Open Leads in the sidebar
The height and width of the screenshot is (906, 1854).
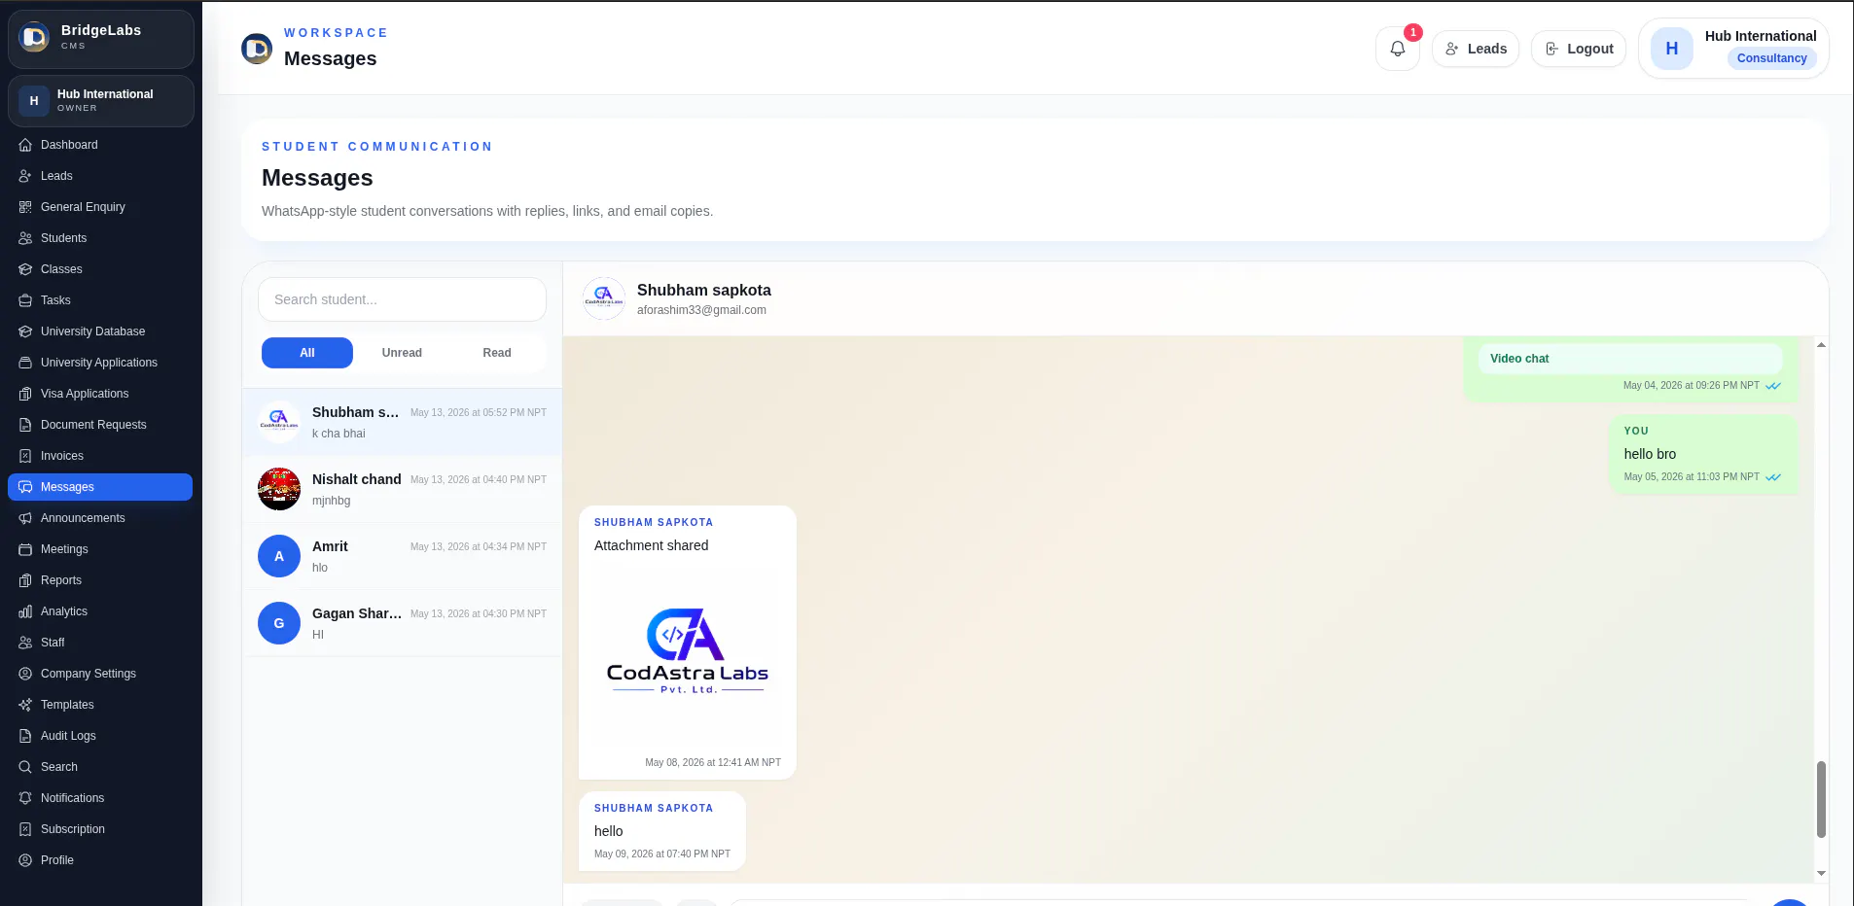tap(100, 176)
